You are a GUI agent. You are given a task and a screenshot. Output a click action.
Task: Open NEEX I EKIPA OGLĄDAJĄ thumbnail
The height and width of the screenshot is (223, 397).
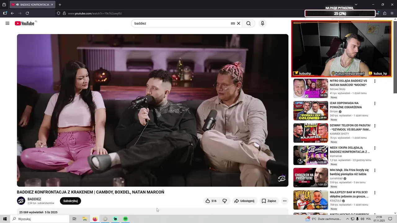[311, 155]
